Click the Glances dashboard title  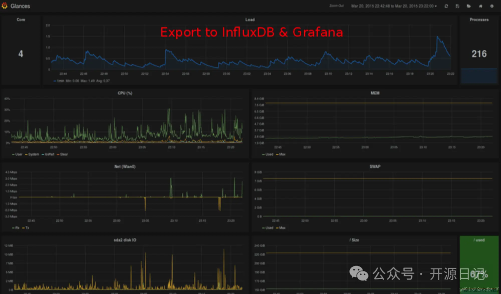[x=20, y=6]
